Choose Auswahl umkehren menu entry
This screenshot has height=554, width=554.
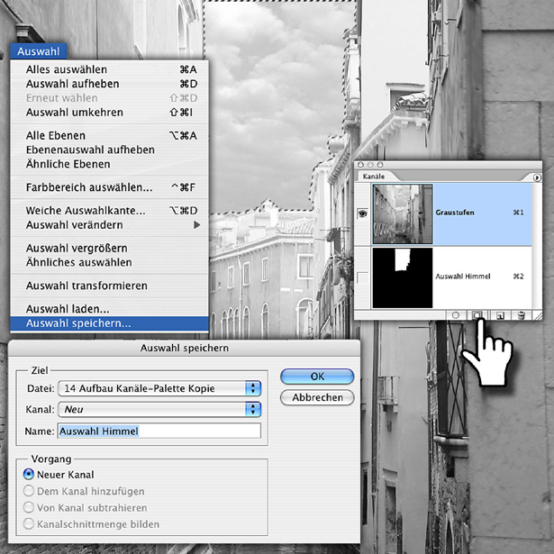click(x=110, y=113)
